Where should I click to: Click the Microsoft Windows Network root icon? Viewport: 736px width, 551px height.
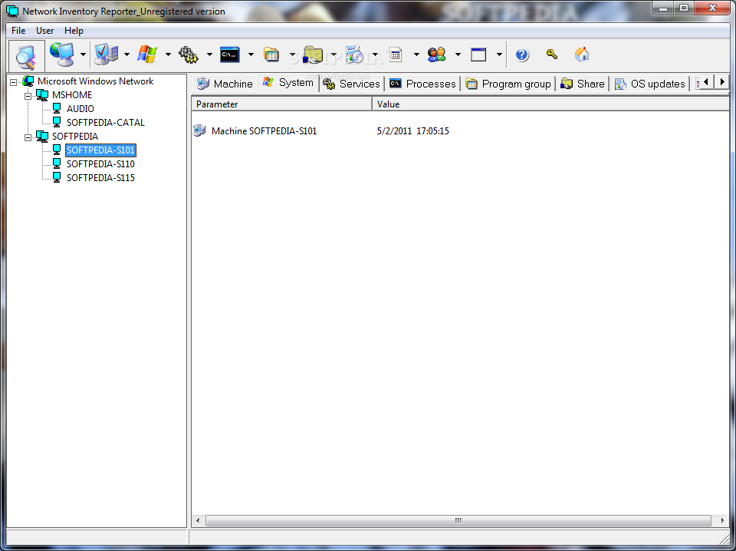coord(28,81)
